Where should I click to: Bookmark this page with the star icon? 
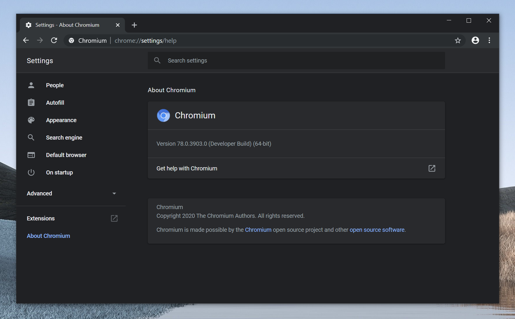tap(458, 40)
